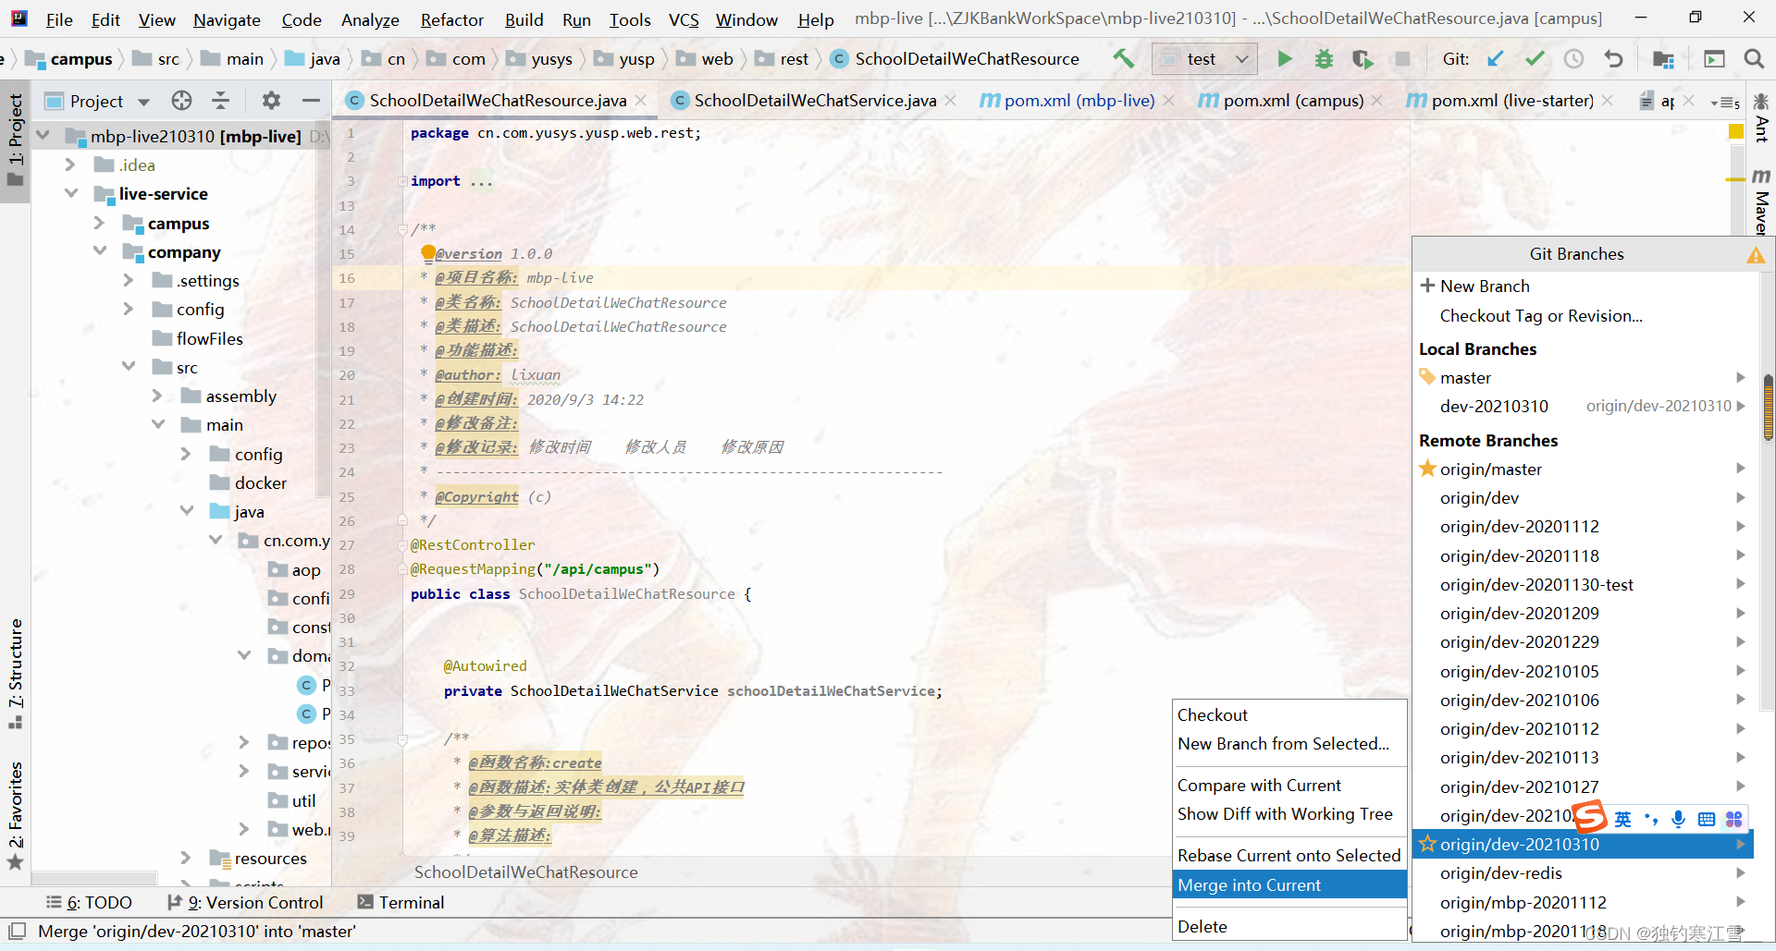Show Git history clock icon
The width and height of the screenshot is (1776, 951).
1573,59
